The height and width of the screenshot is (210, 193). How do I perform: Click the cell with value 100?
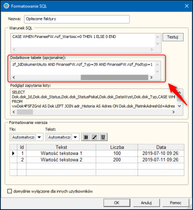pyautogui.click(x=117, y=153)
